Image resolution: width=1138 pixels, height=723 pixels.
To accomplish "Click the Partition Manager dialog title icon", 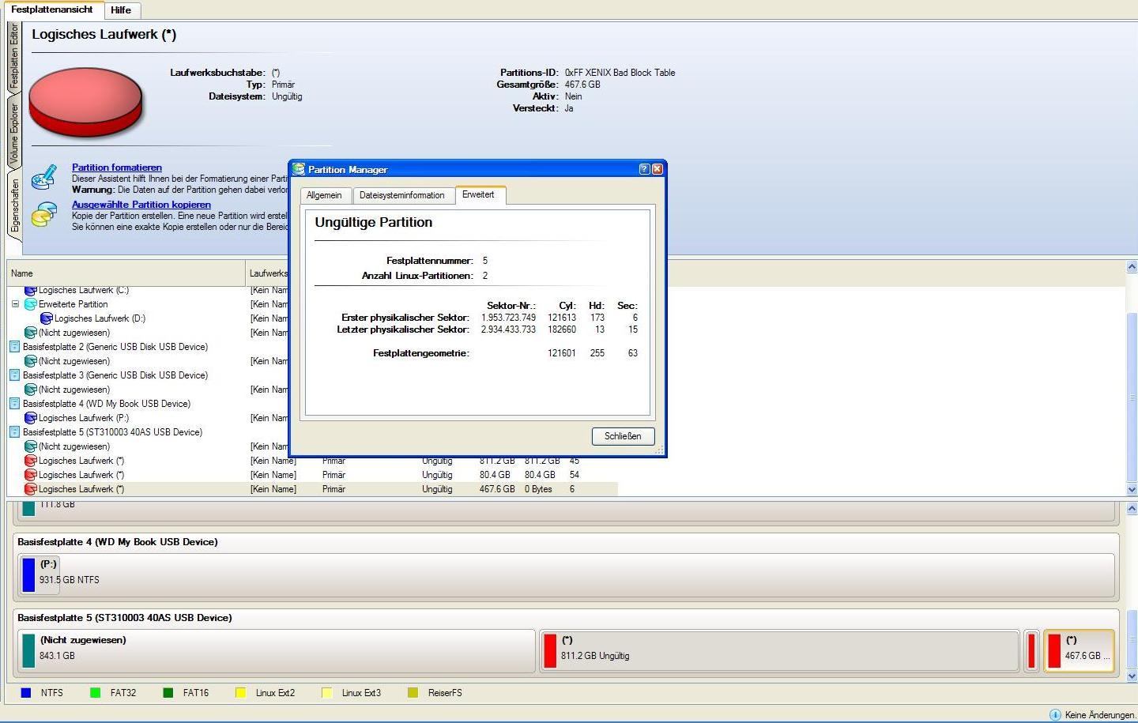I will (x=299, y=169).
